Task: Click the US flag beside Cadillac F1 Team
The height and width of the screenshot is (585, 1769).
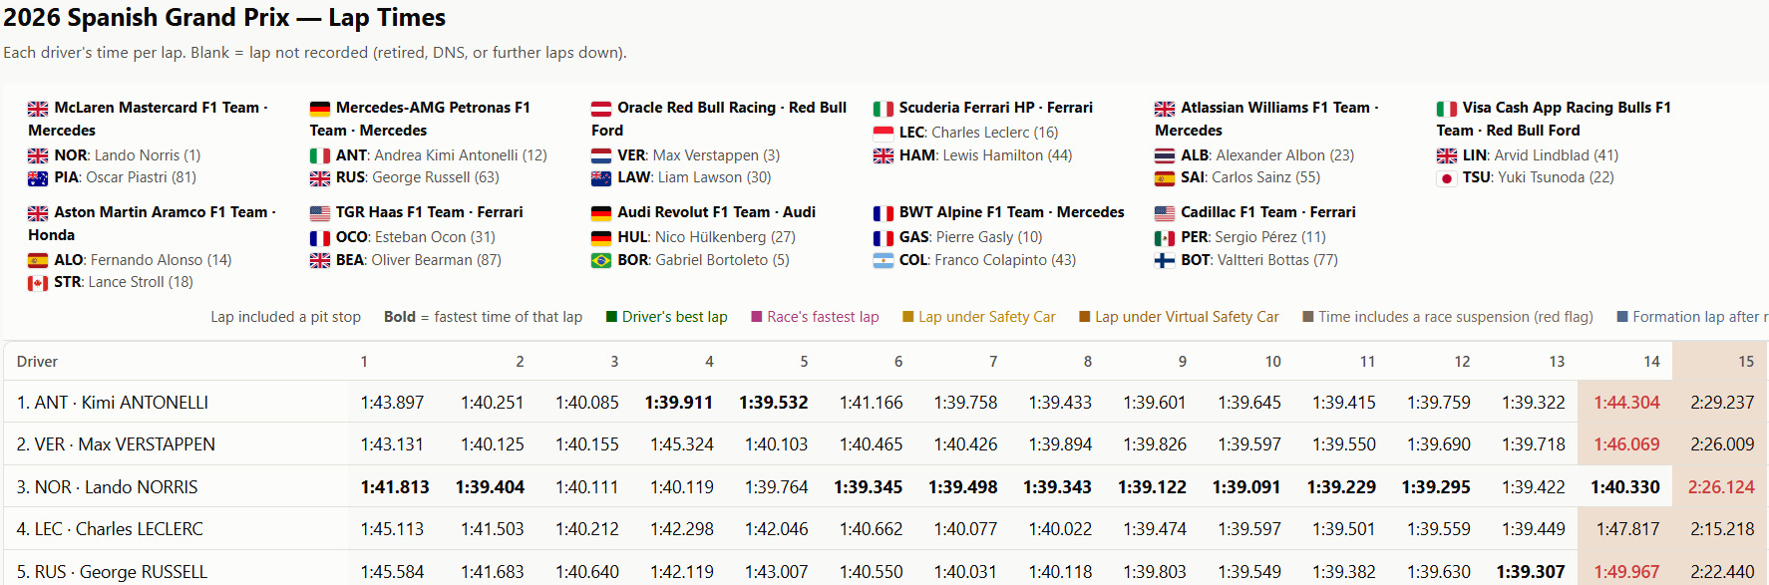Action: [1165, 213]
